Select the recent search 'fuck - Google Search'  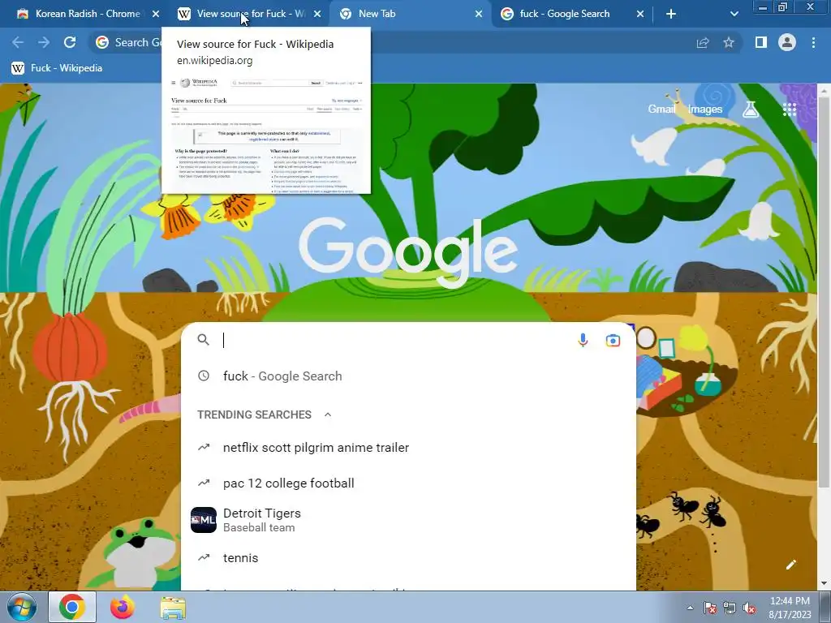click(408, 376)
